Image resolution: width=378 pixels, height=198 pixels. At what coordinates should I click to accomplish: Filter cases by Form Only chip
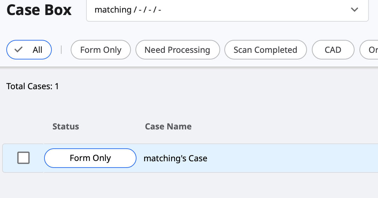[101, 50]
